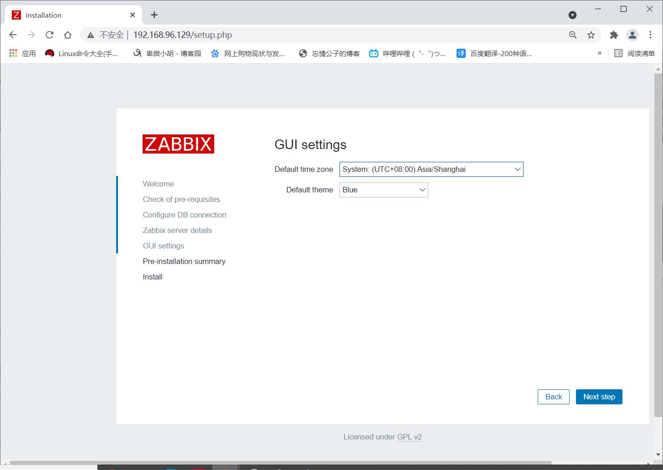Open the Default theme dropdown
663x470 pixels.
point(384,190)
